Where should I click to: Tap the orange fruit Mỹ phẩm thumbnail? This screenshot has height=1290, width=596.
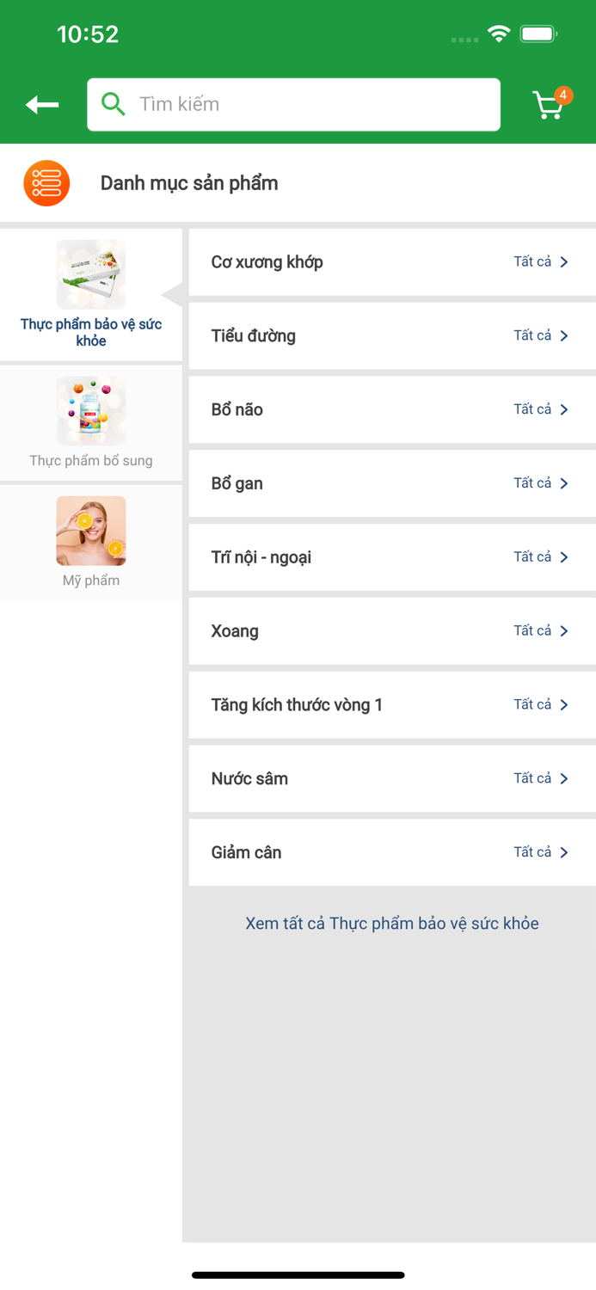pos(90,530)
